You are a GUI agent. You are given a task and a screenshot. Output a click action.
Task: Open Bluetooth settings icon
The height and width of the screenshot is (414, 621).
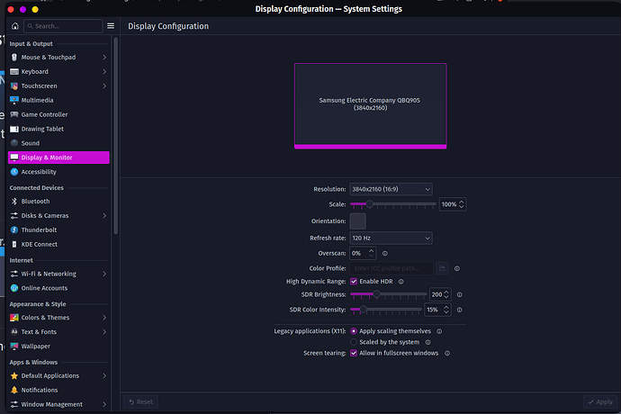click(x=14, y=202)
